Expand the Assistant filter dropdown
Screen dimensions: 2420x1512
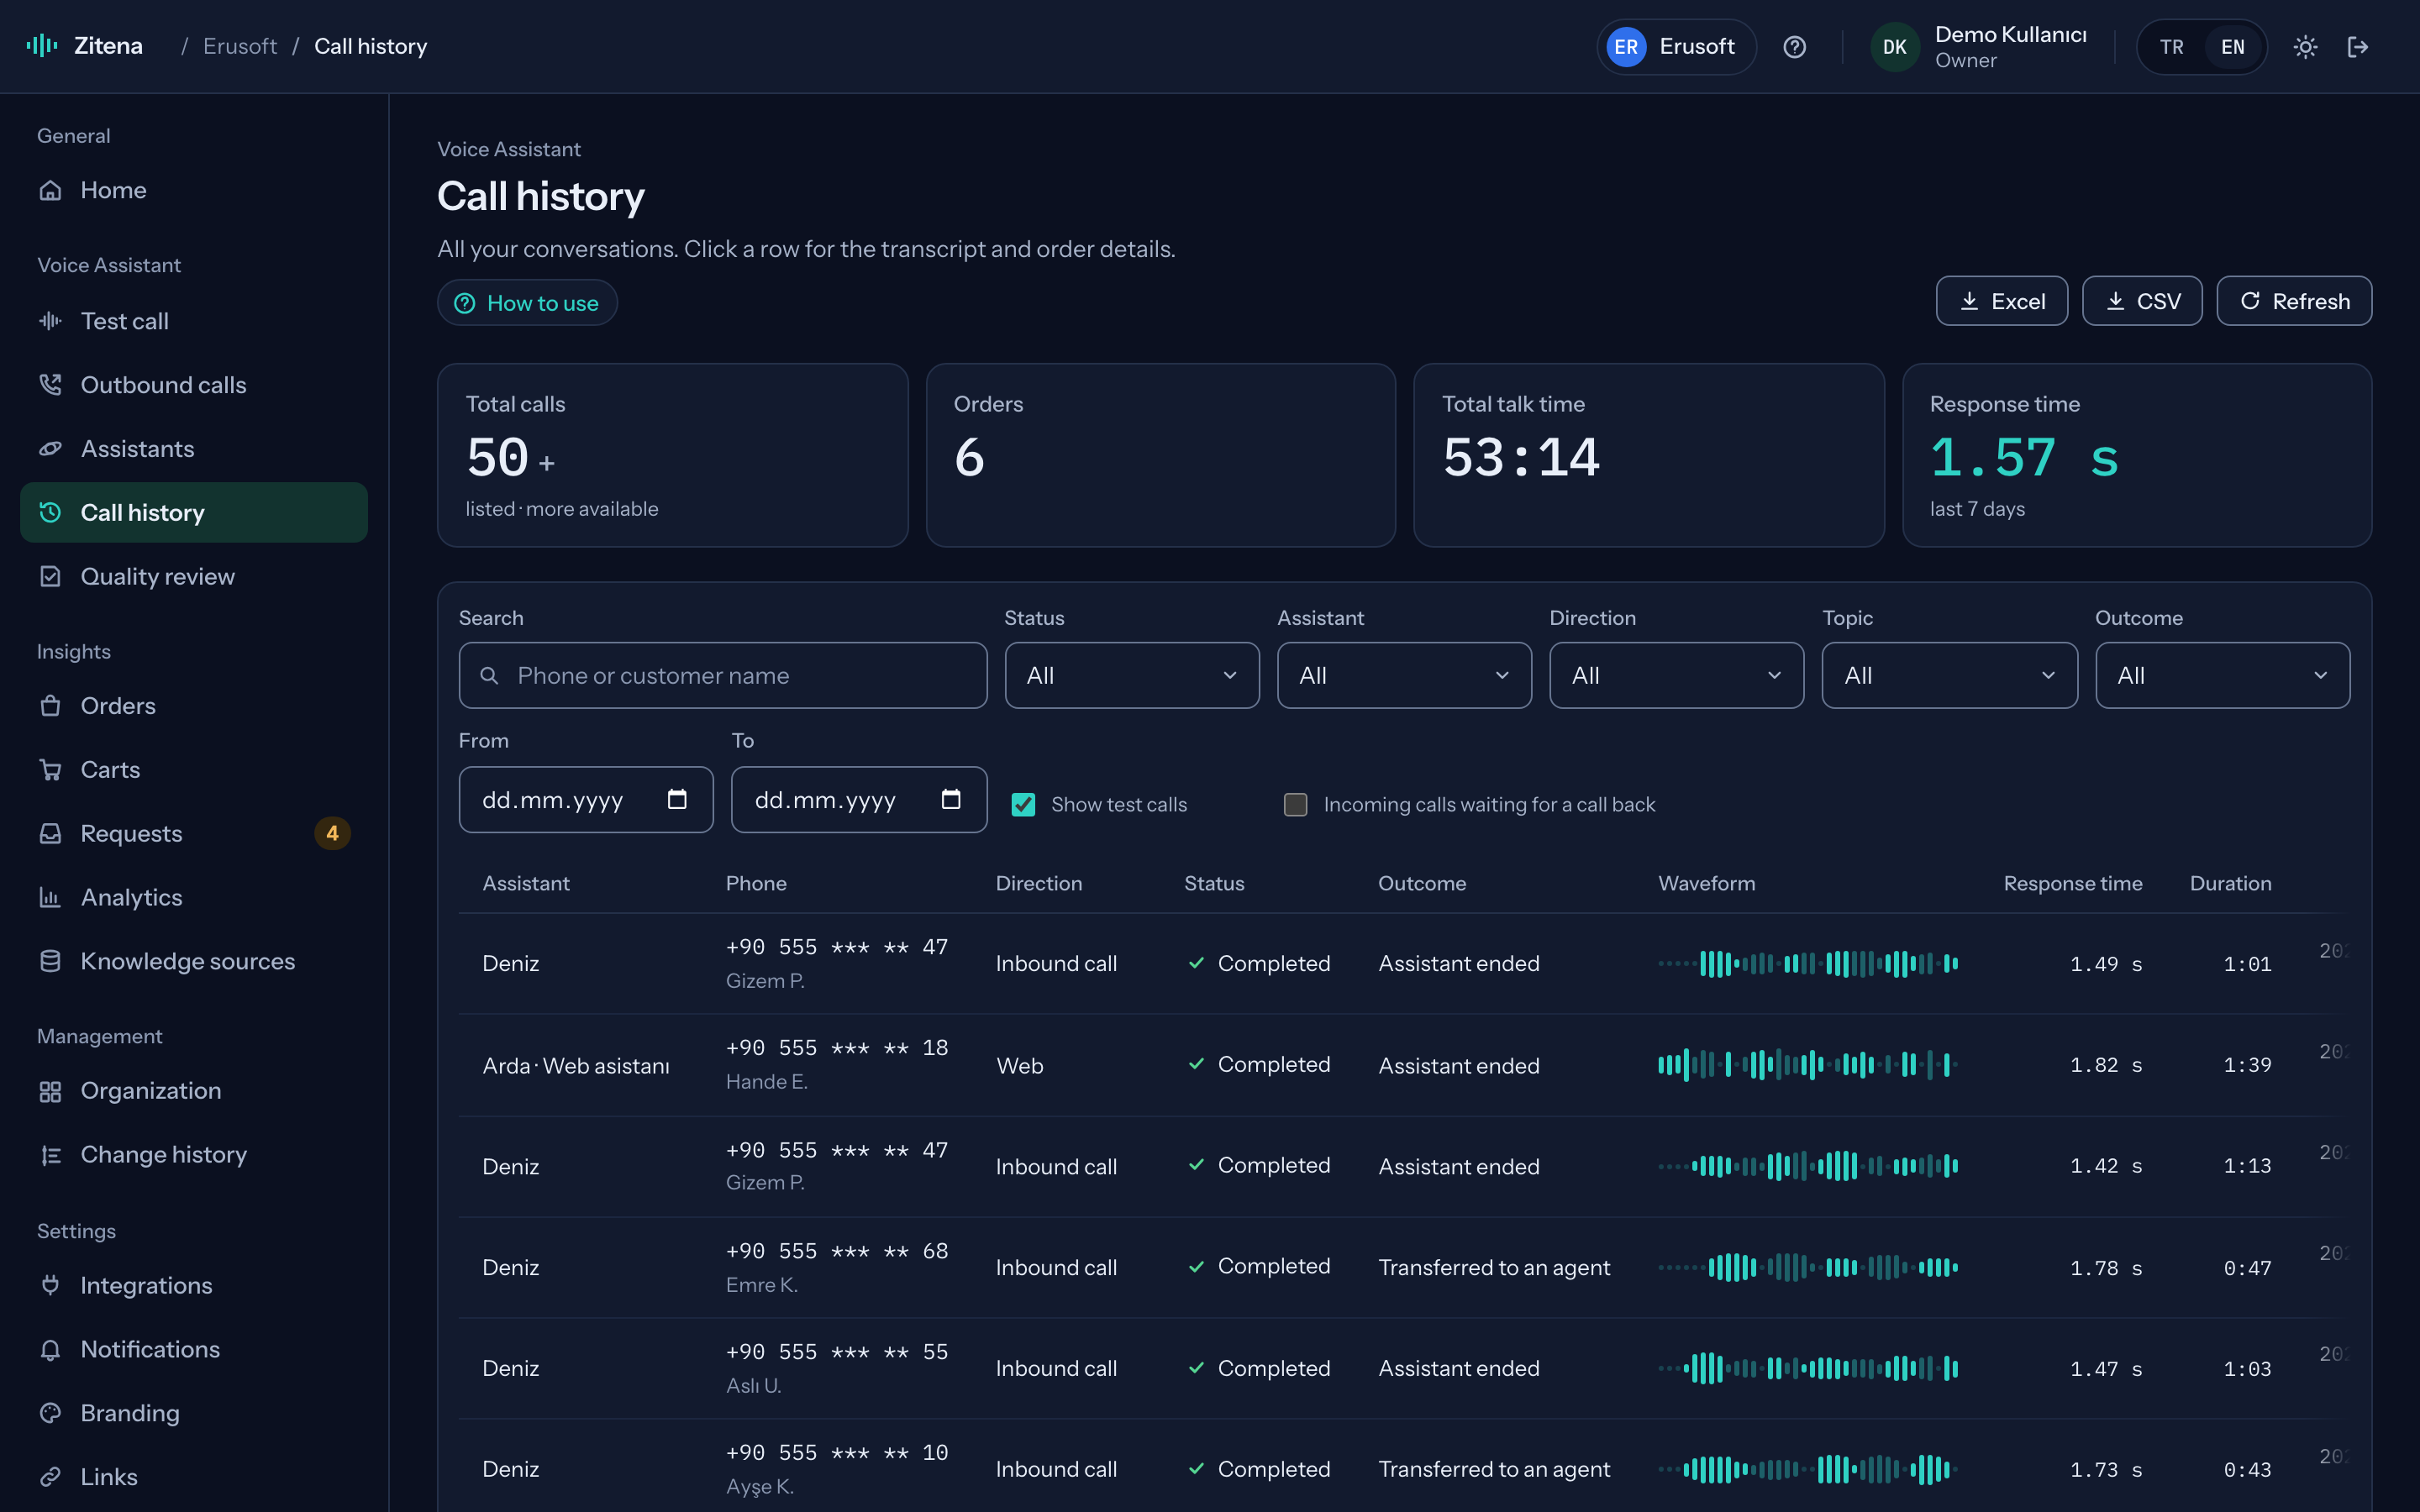point(1404,676)
